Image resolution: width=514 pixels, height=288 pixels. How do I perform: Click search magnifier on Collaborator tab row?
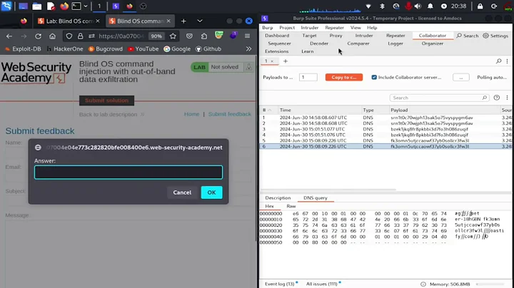point(498,61)
